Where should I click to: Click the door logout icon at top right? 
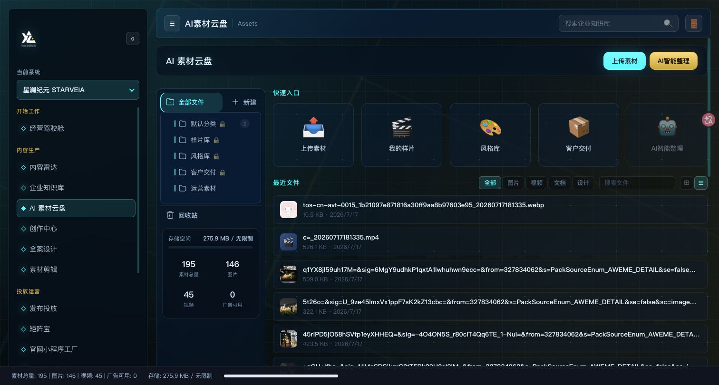pyautogui.click(x=694, y=23)
